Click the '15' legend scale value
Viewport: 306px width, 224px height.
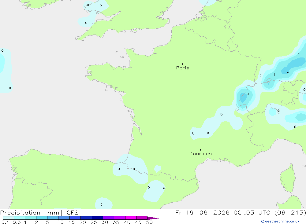pyautogui.click(x=72, y=222)
